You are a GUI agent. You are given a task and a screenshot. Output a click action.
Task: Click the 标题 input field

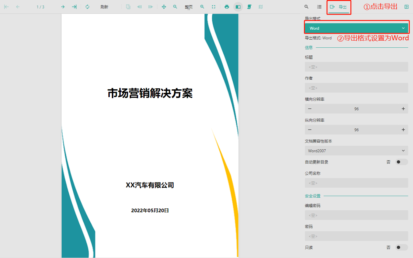tap(357, 67)
